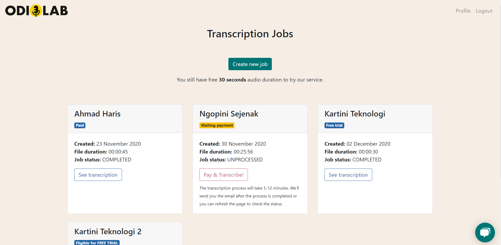Click the Waiting payment badge

pos(217,125)
